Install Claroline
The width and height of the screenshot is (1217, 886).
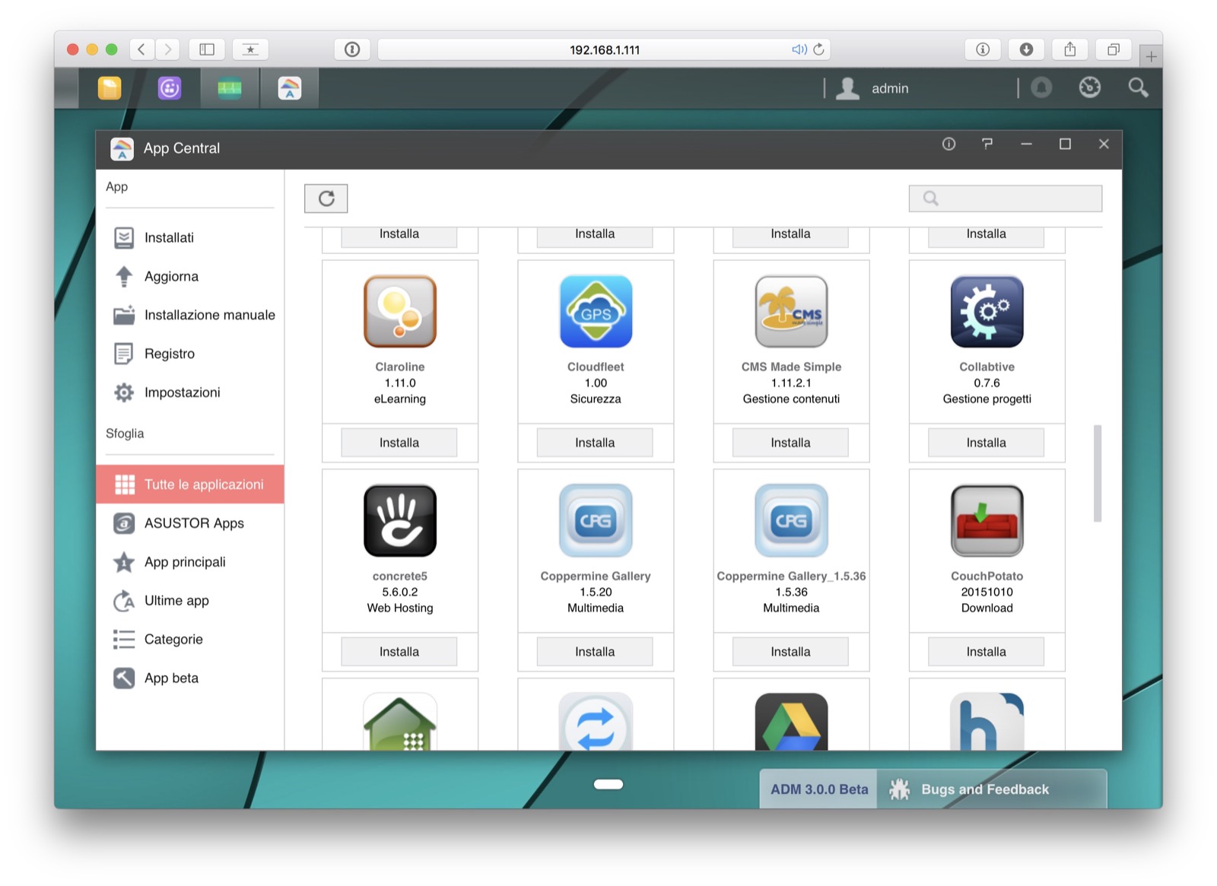pos(399,443)
